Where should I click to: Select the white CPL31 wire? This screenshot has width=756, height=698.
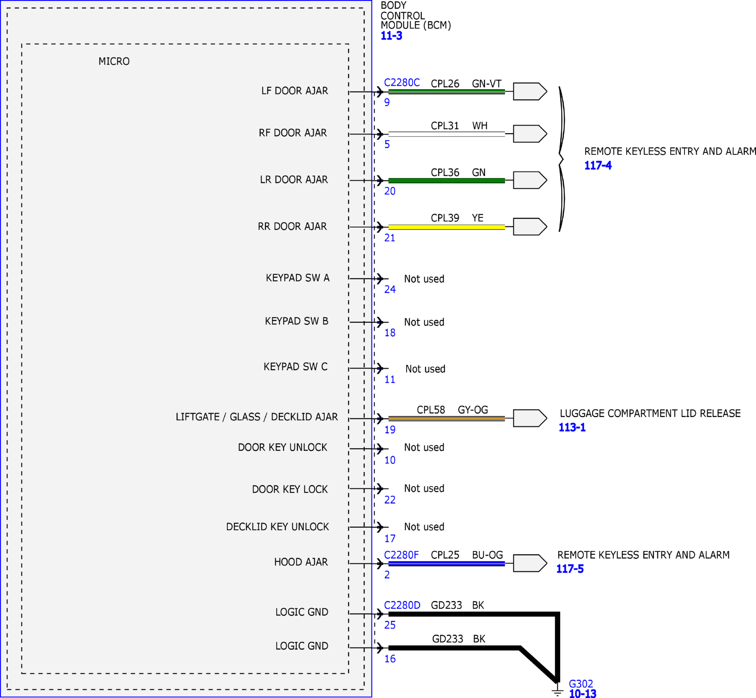point(447,134)
